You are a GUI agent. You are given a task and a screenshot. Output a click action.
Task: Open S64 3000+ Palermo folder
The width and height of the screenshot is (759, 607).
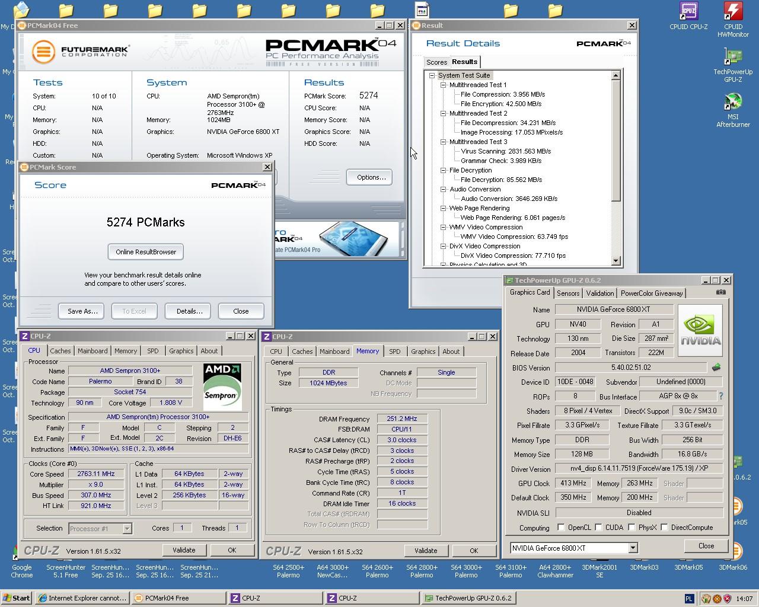pyautogui.click(x=466, y=571)
